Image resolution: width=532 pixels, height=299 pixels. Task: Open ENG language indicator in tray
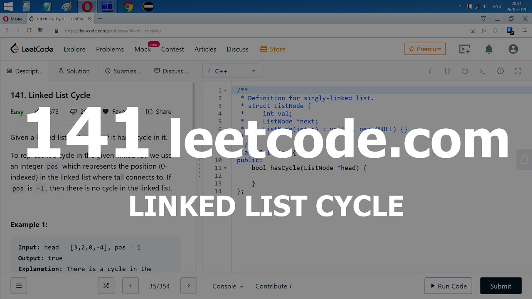pos(497,7)
